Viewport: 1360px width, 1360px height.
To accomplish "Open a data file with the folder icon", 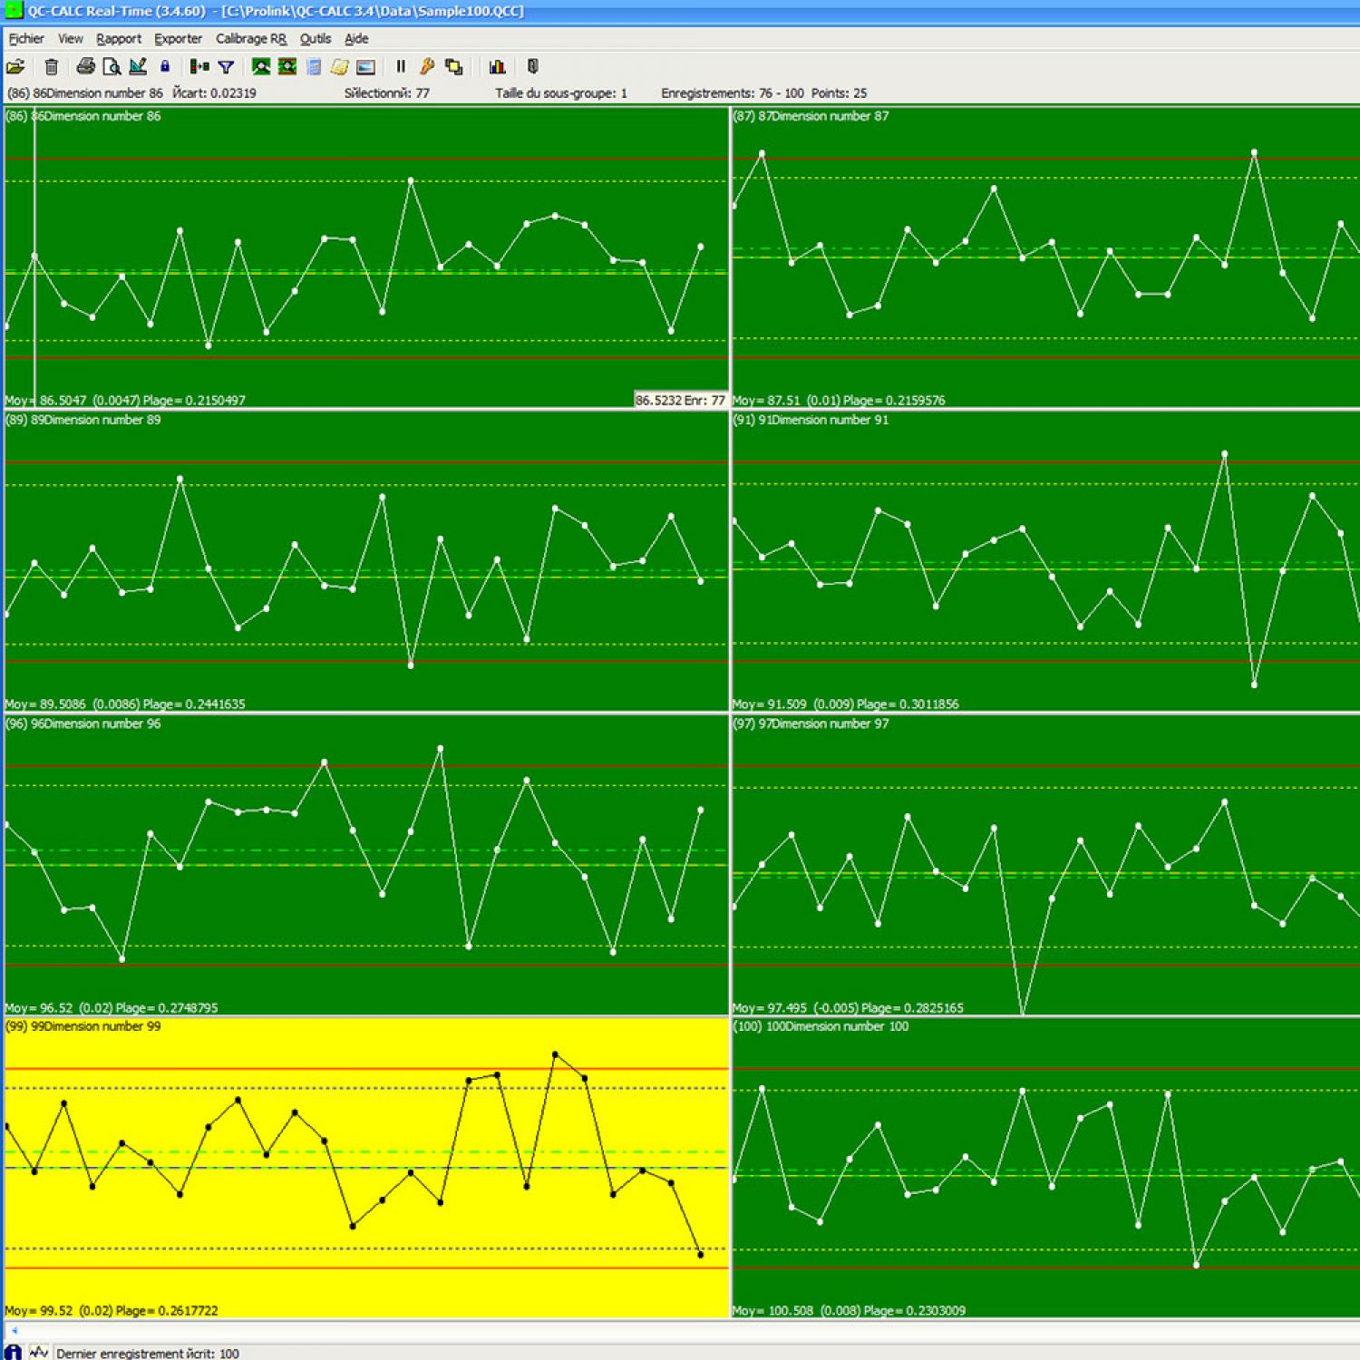I will 15,66.
